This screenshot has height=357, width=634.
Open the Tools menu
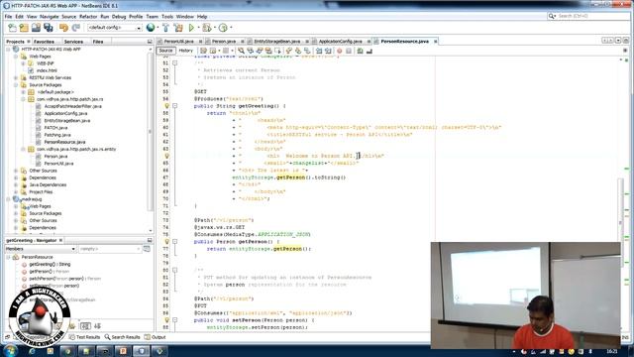click(x=167, y=17)
